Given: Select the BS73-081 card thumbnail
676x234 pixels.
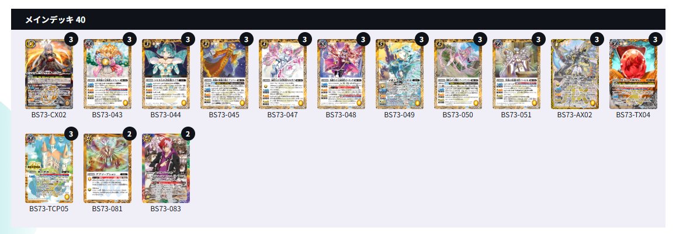Looking at the screenshot, I should point(108,168).
